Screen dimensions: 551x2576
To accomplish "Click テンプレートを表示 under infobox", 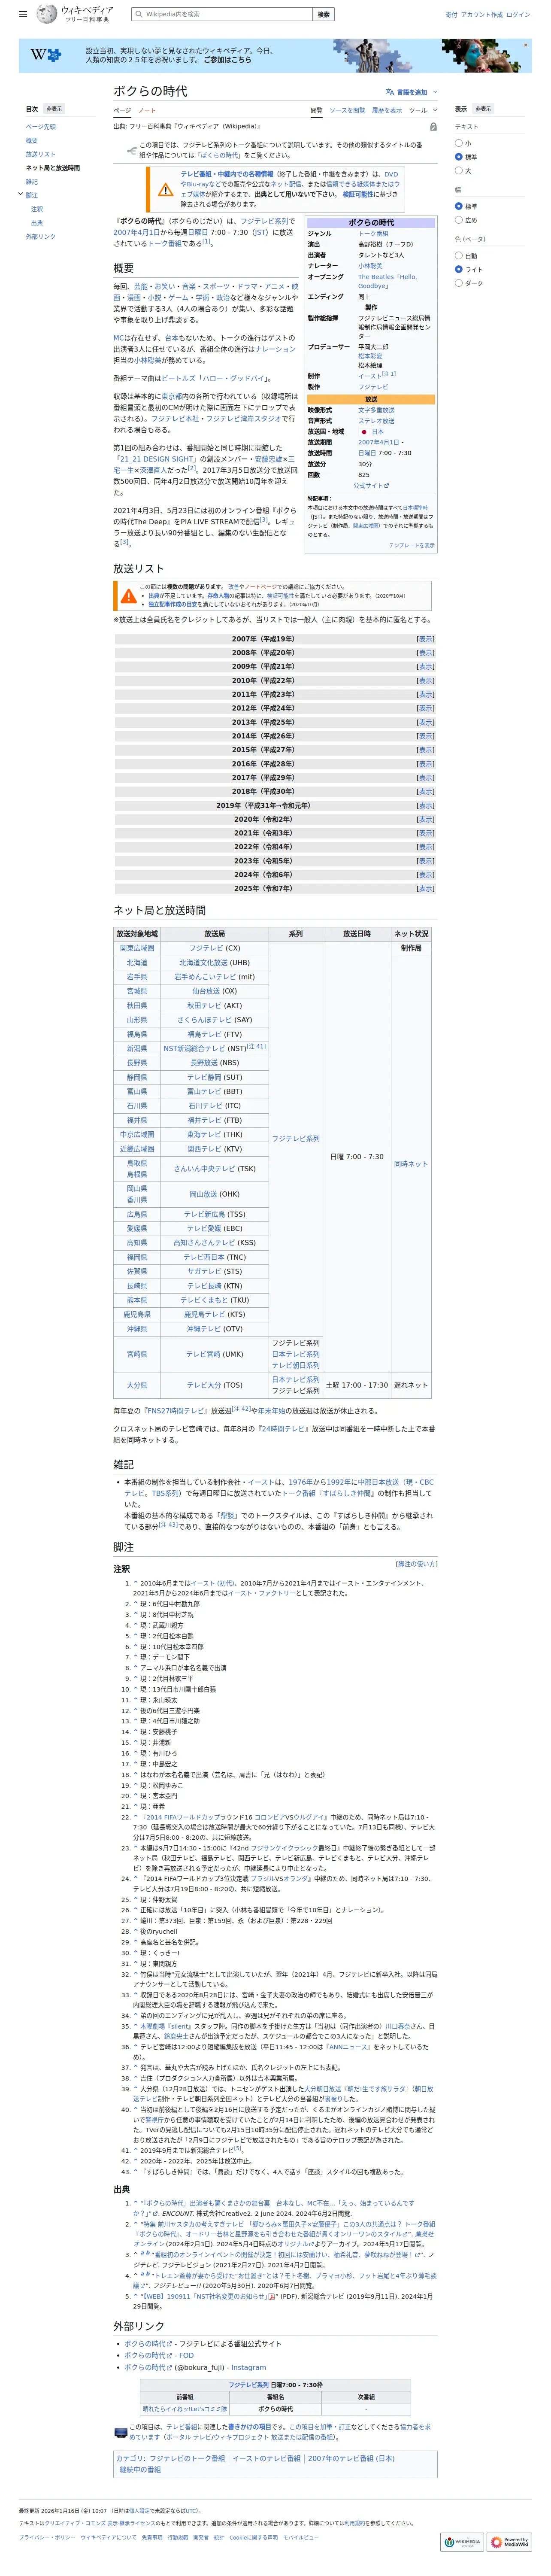I will click(x=411, y=545).
